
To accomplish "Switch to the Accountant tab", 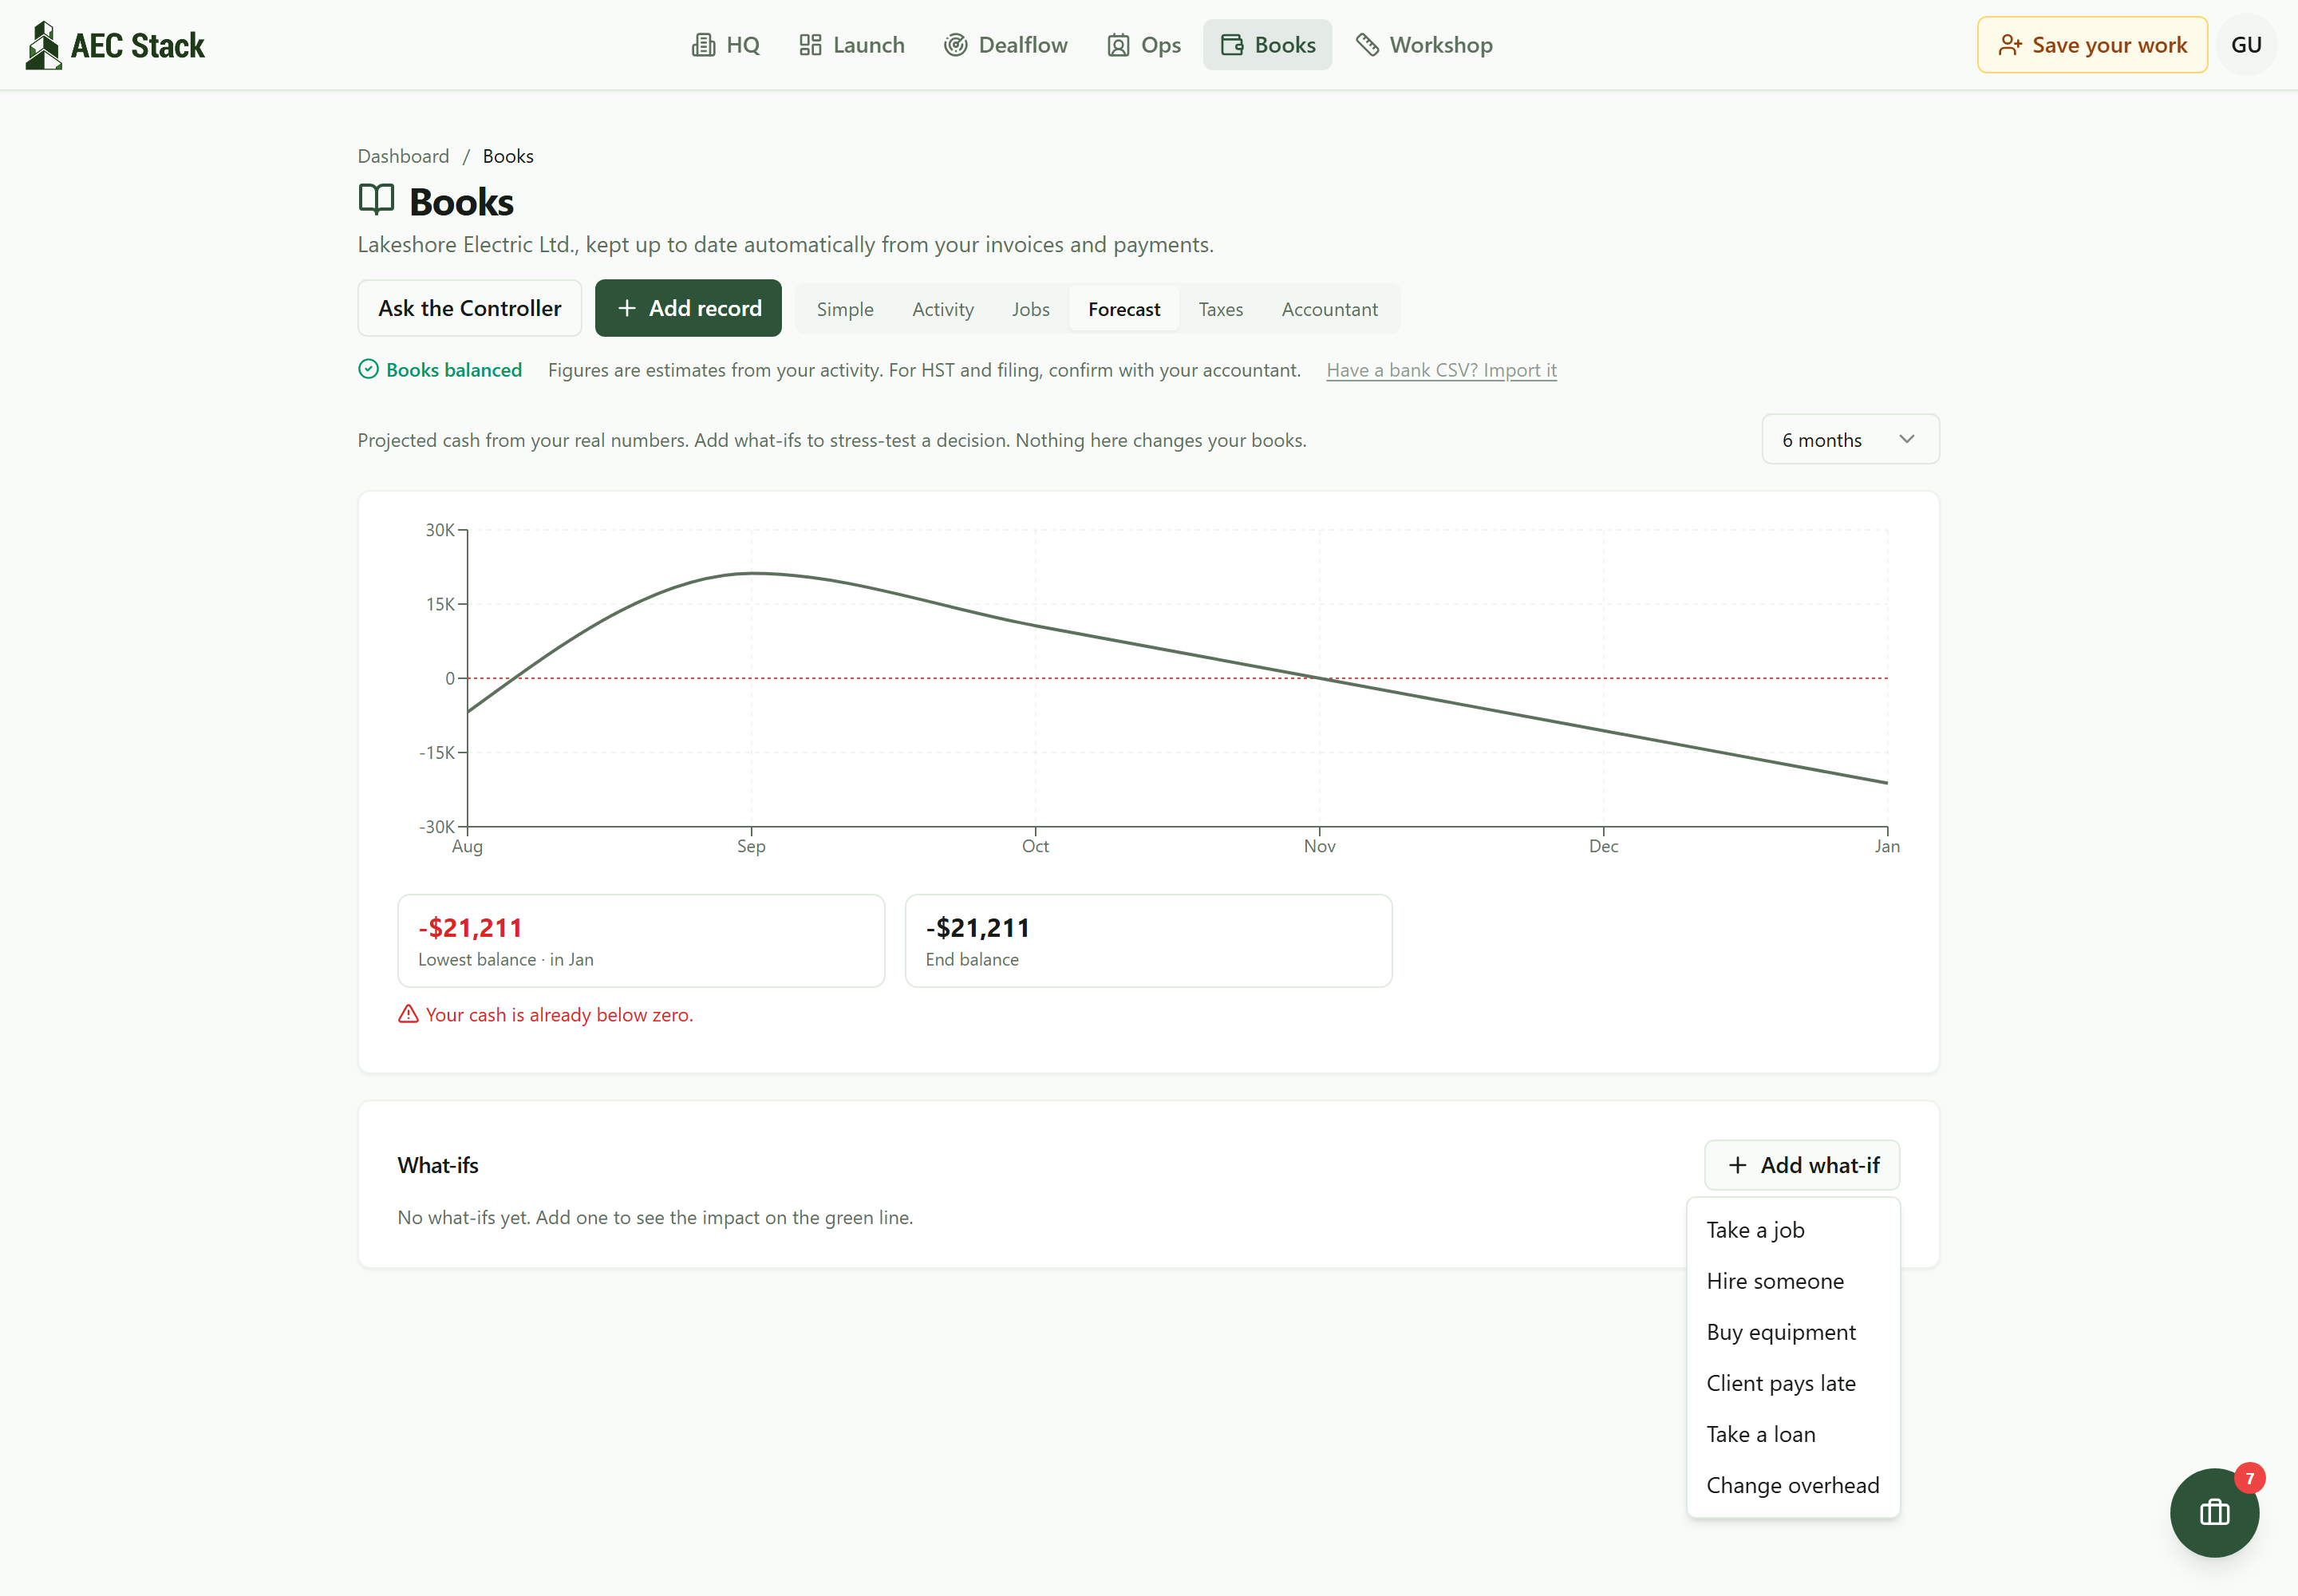I will pyautogui.click(x=1329, y=309).
